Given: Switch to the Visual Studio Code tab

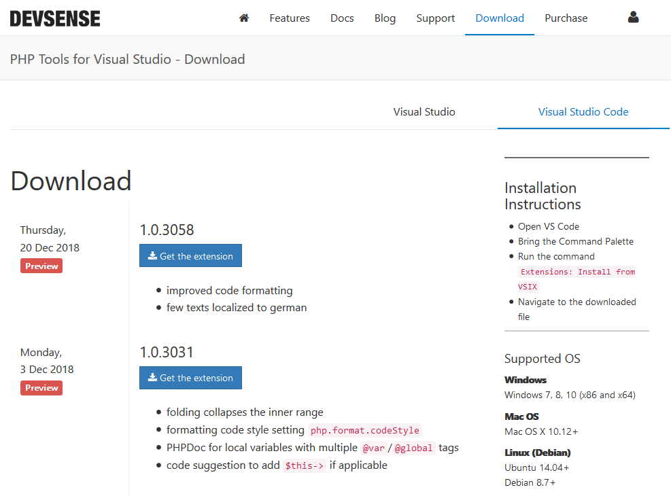Looking at the screenshot, I should click(x=583, y=111).
